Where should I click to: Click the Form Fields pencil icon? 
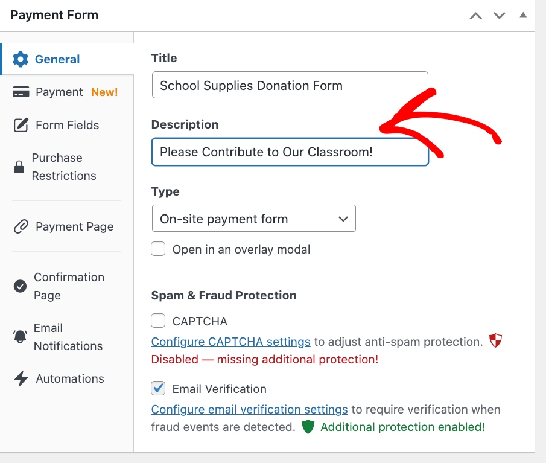tap(21, 126)
